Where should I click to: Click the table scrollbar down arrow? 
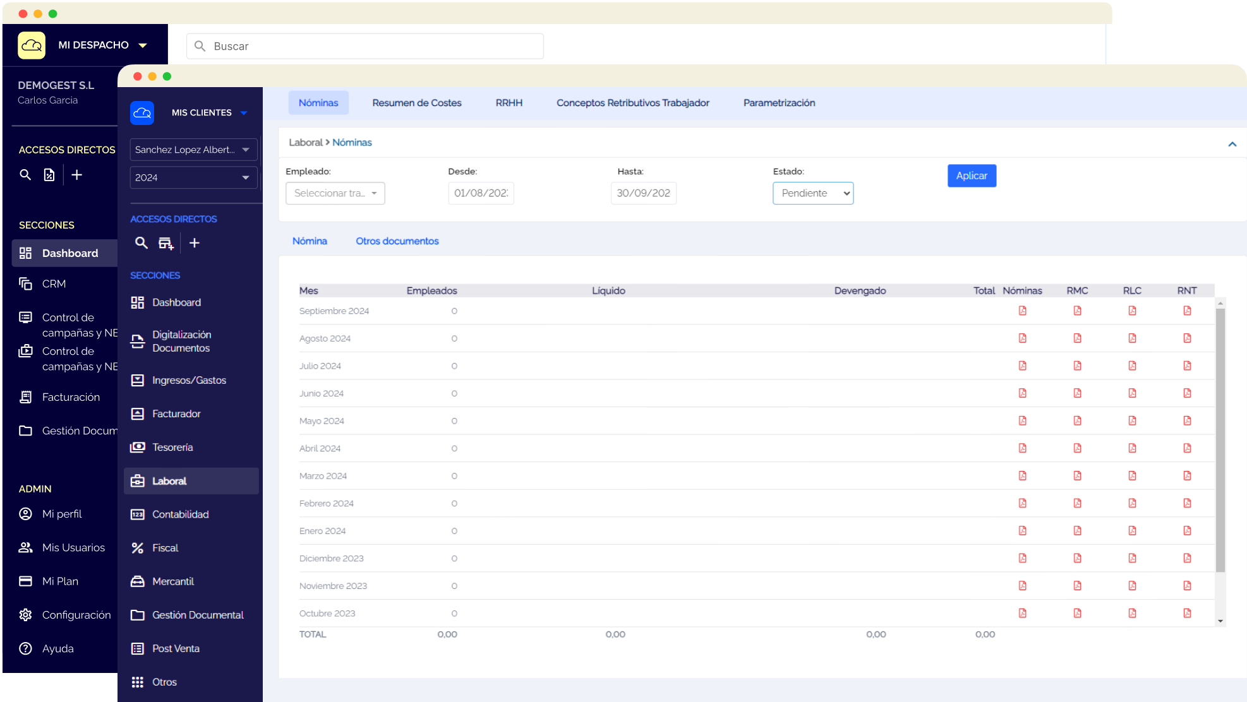[x=1220, y=621]
